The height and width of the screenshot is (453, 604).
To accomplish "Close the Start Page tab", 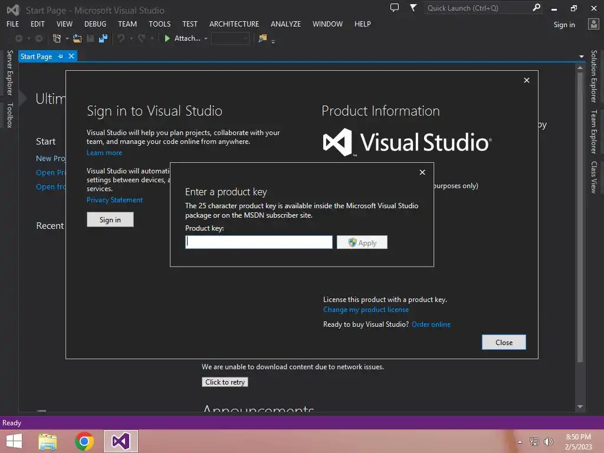I will [x=71, y=56].
